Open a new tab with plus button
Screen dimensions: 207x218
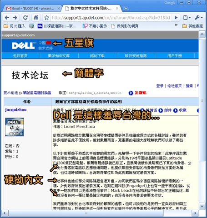(x=126, y=9)
